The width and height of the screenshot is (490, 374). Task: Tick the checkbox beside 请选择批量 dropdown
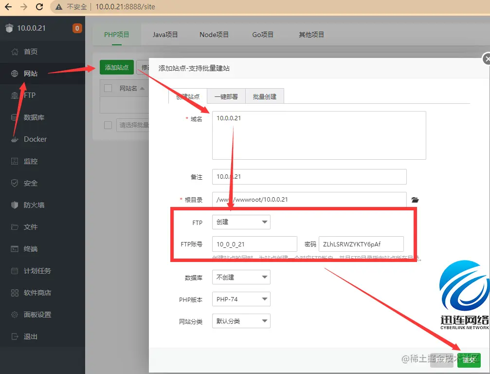(108, 125)
